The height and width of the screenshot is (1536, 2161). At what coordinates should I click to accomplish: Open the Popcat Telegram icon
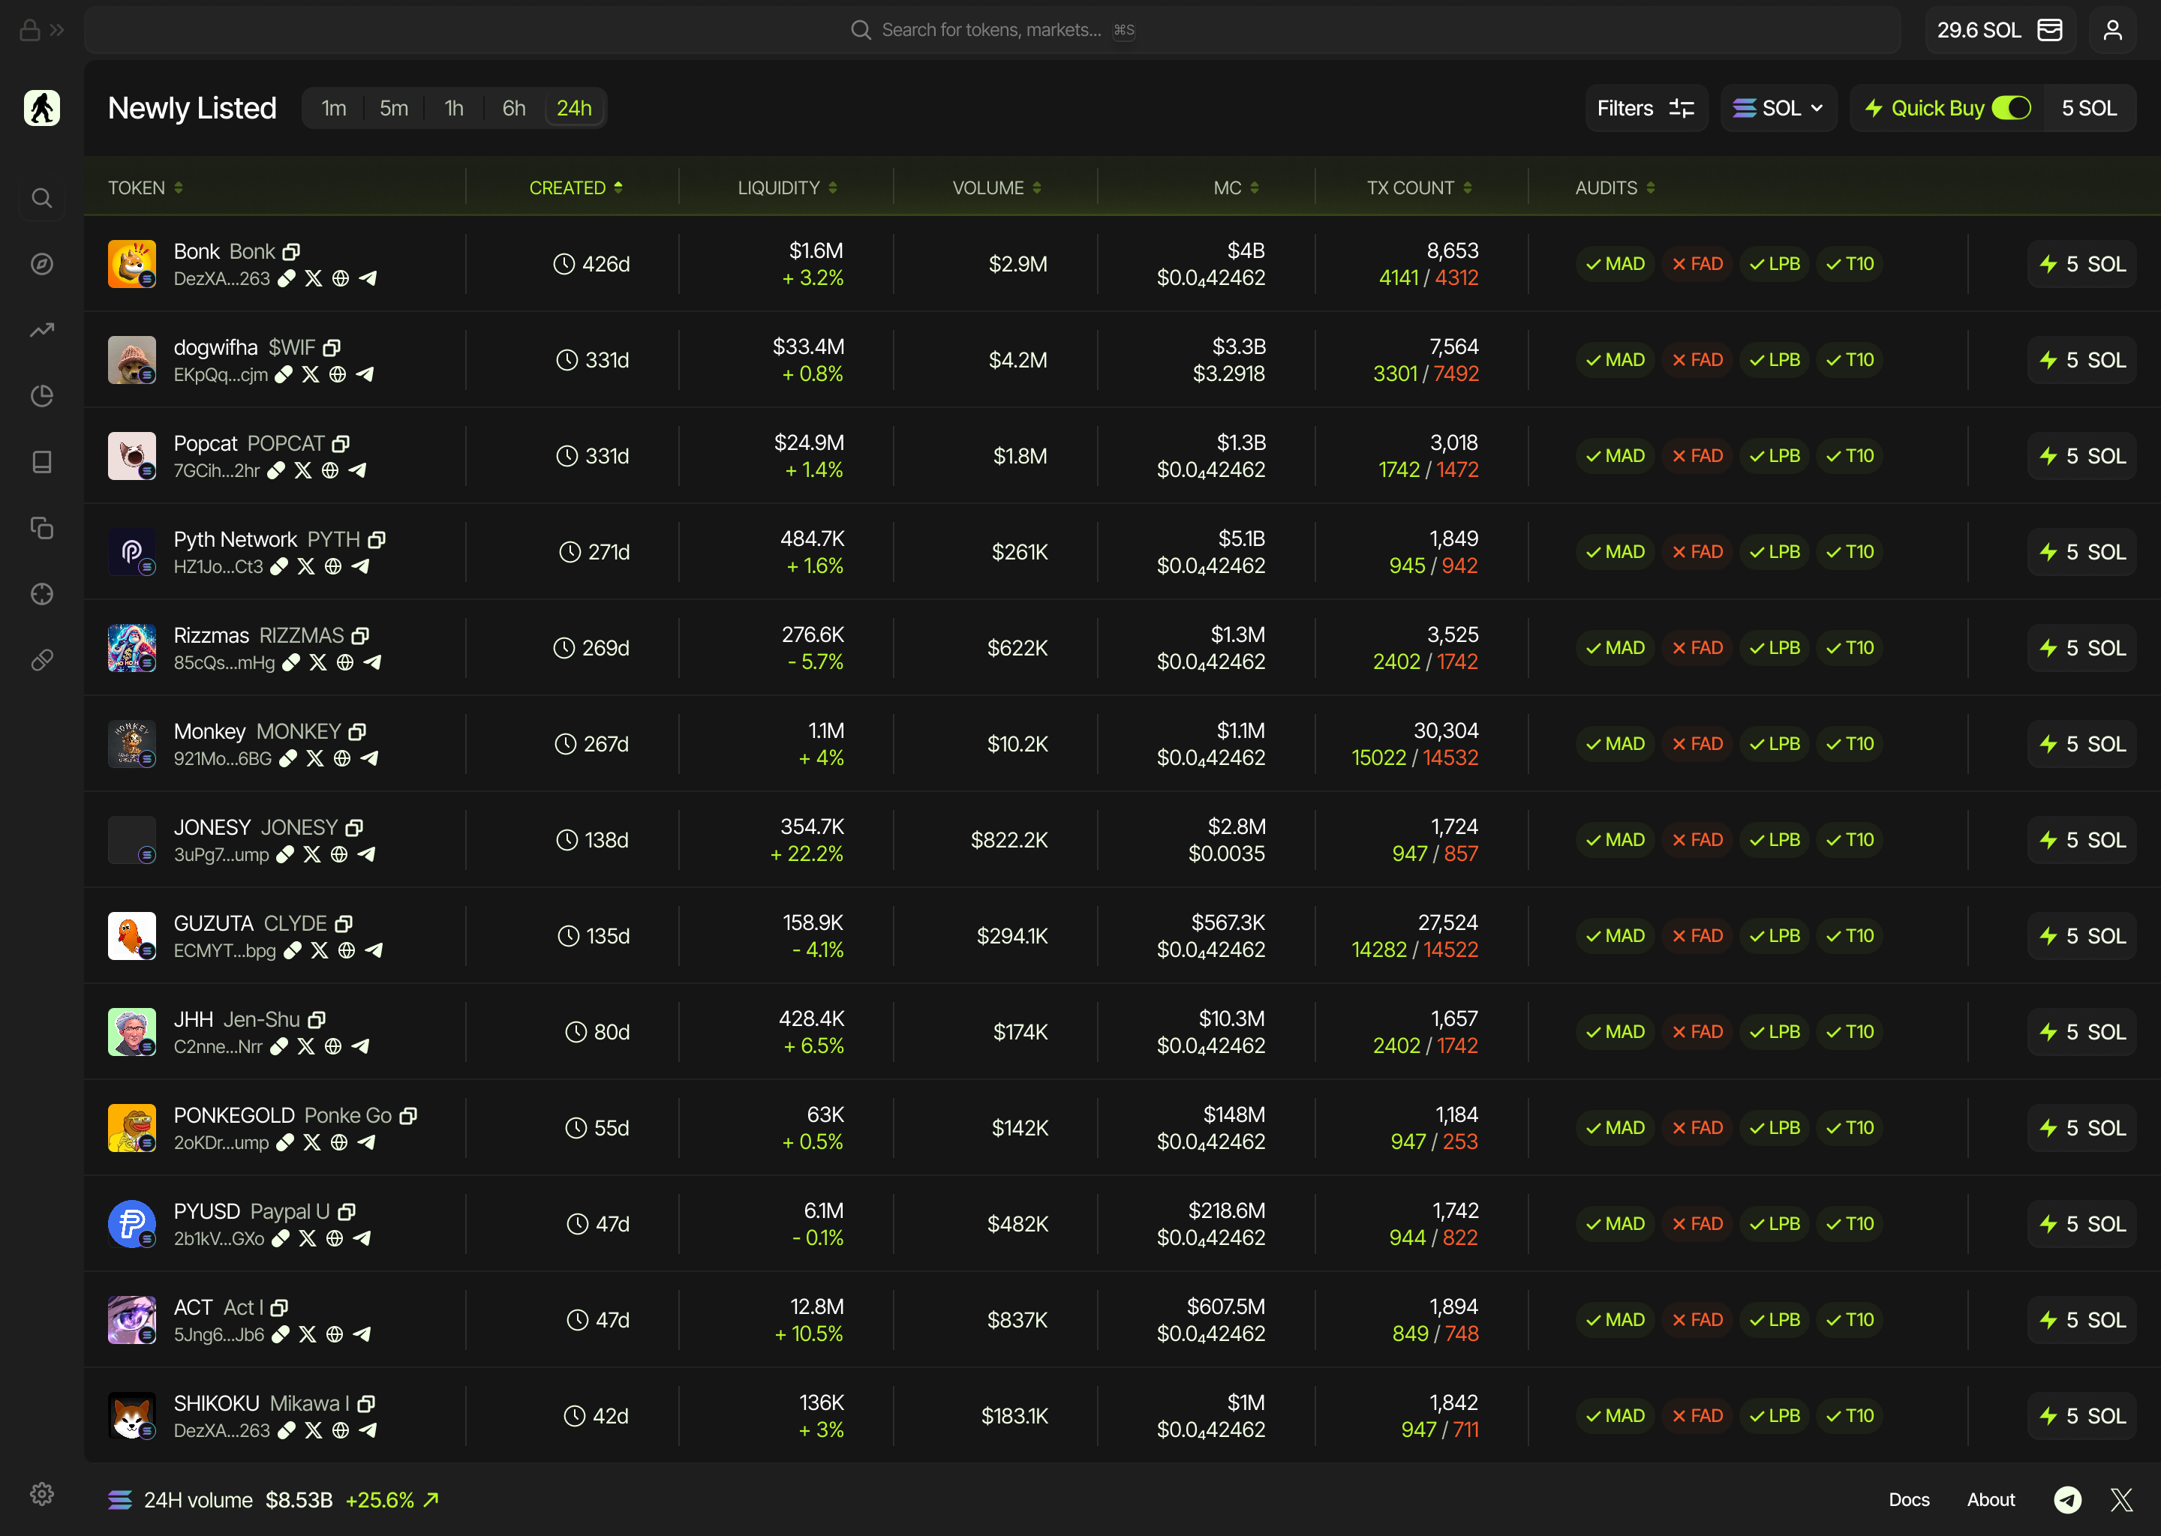click(358, 470)
